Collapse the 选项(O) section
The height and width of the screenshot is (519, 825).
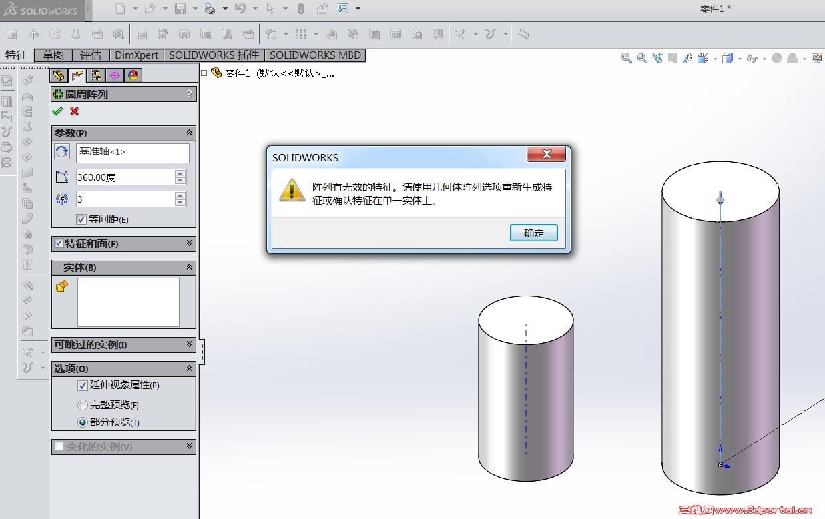click(189, 368)
